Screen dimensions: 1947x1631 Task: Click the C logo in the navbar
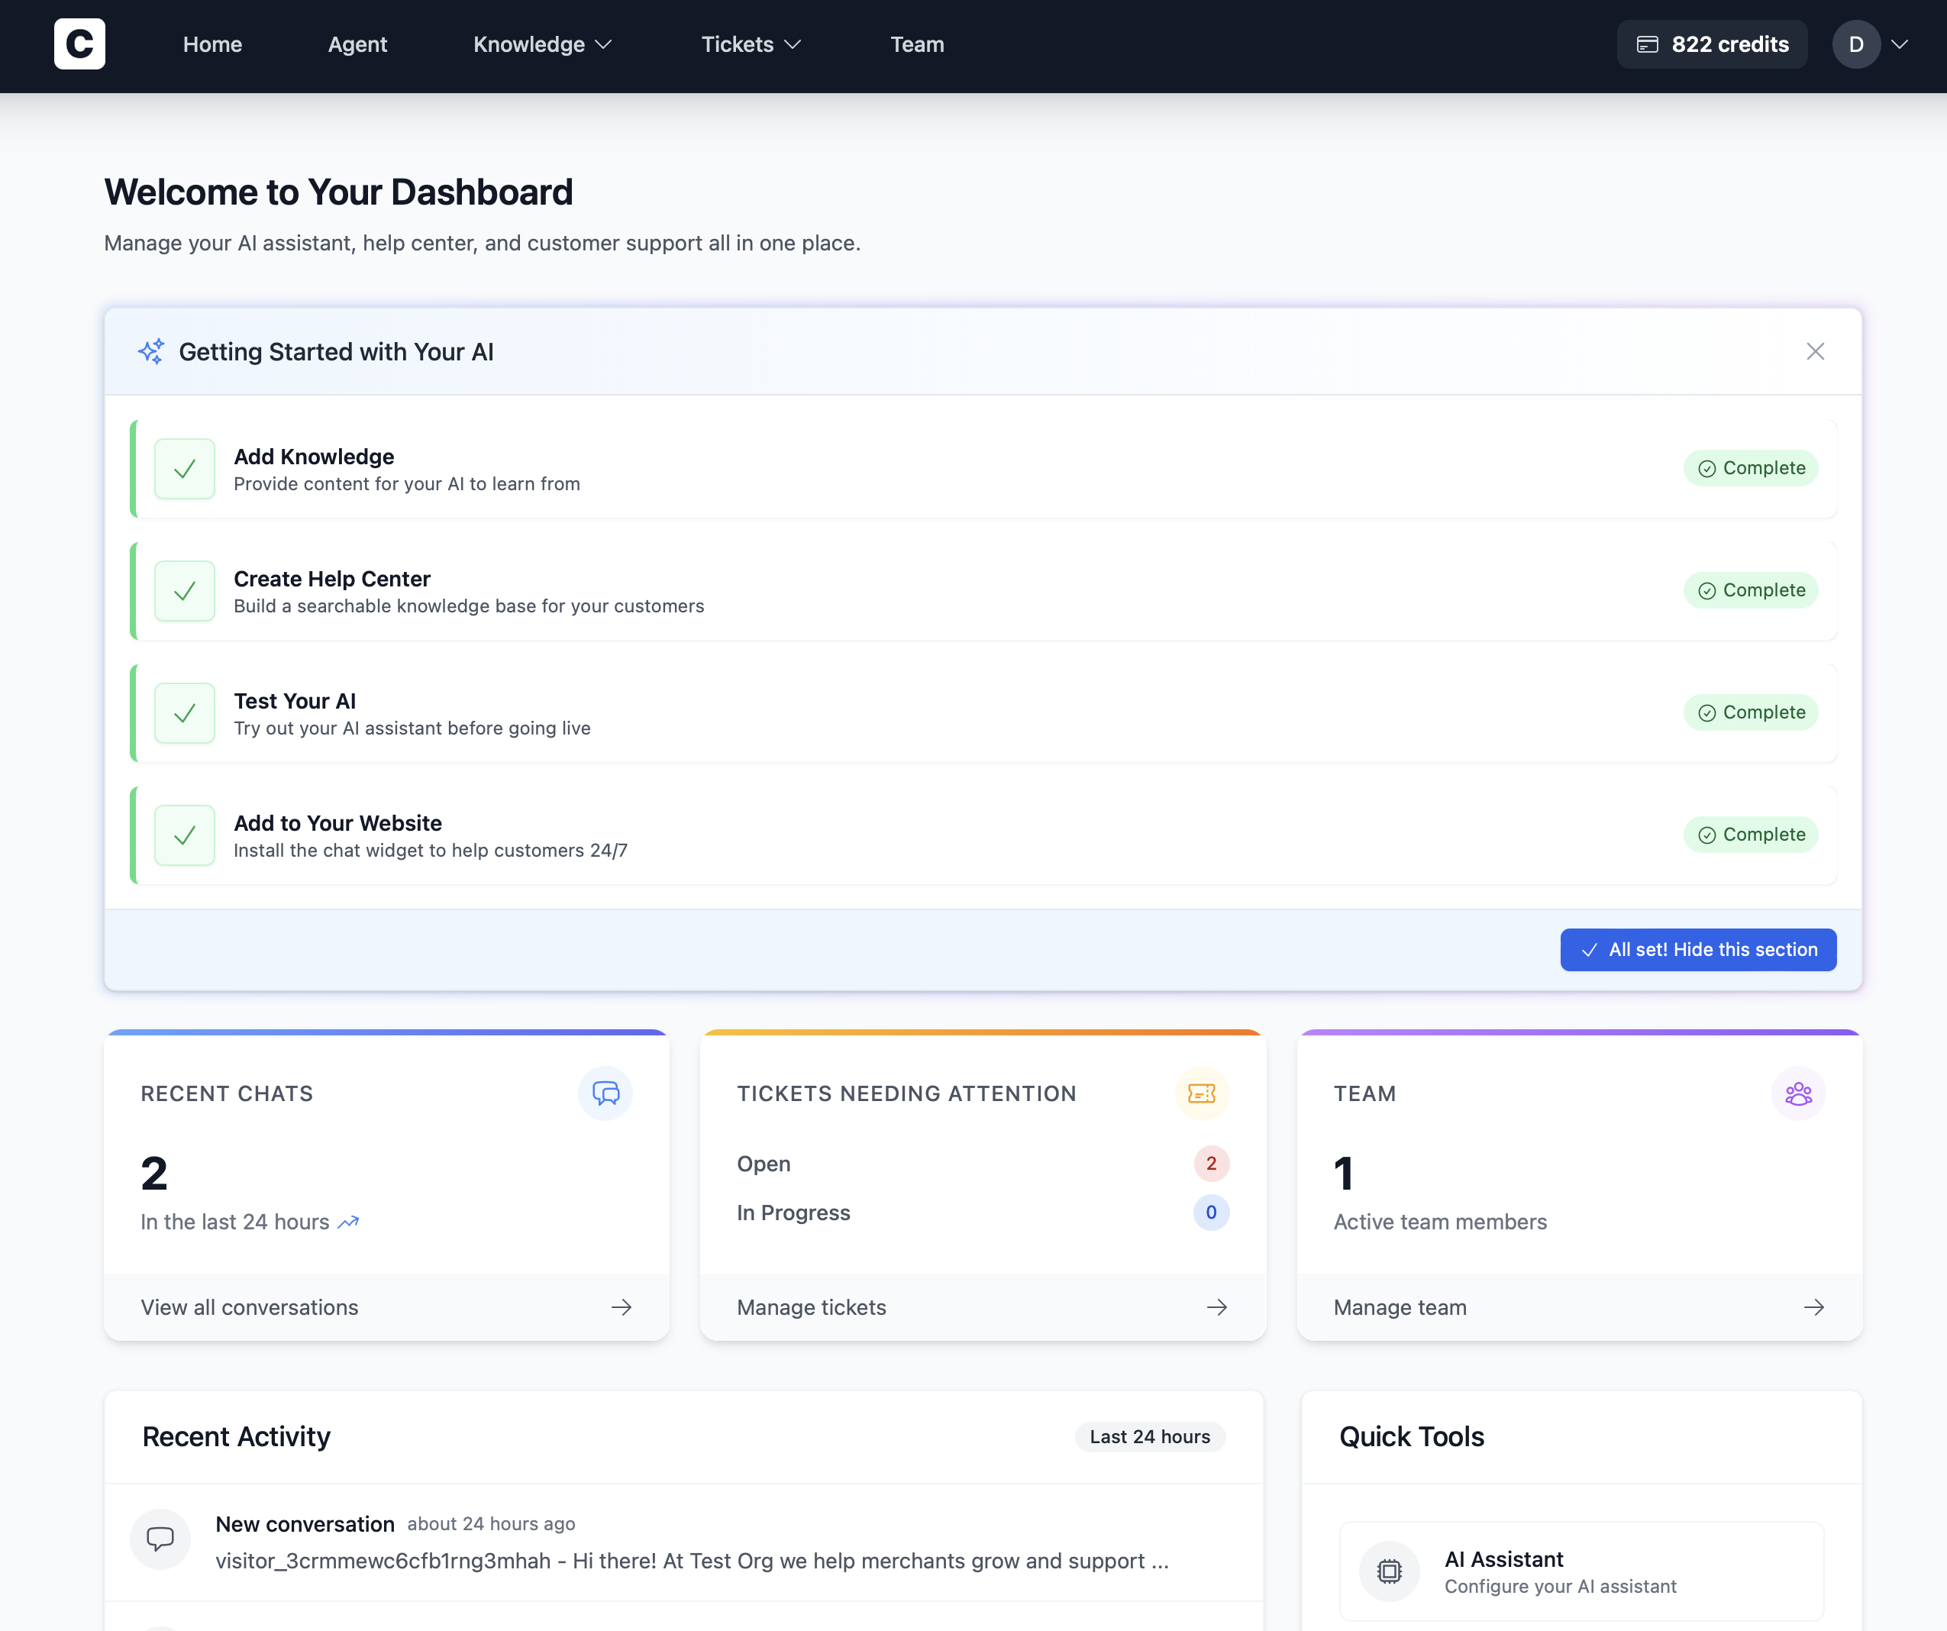(79, 44)
